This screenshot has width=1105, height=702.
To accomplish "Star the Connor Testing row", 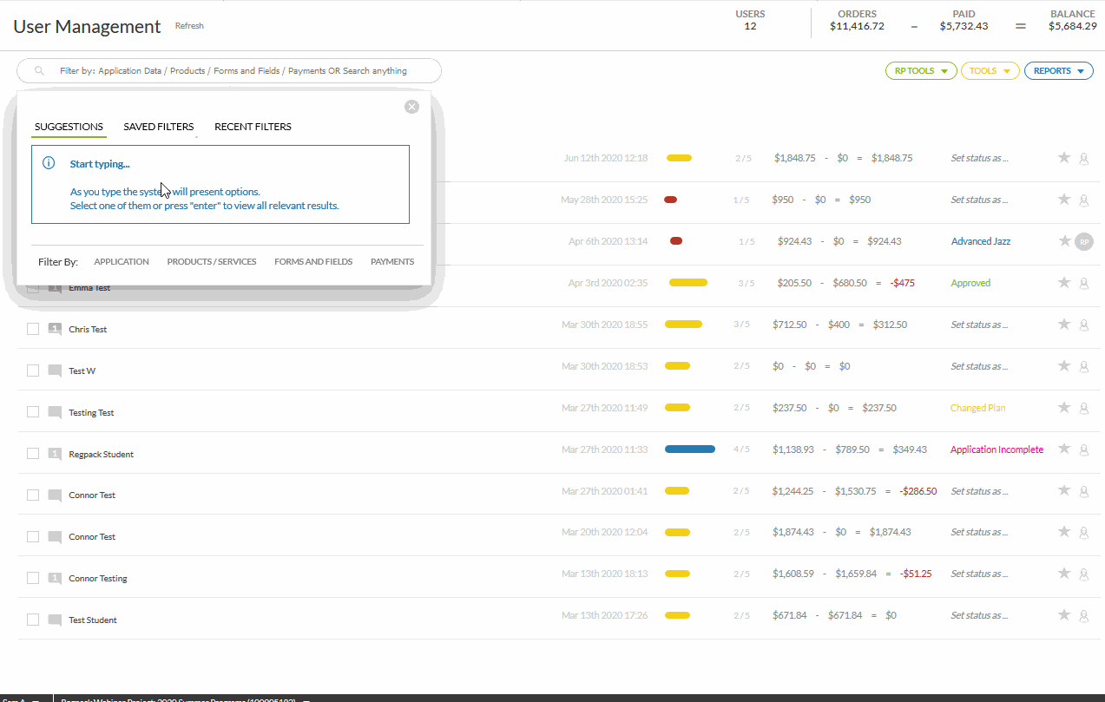I will click(1063, 574).
